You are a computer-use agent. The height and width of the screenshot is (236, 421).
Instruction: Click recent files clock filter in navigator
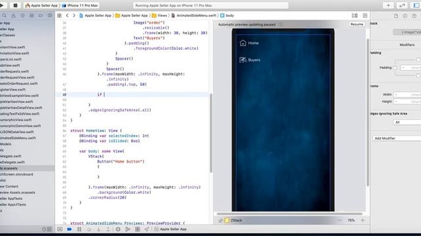coord(44,229)
